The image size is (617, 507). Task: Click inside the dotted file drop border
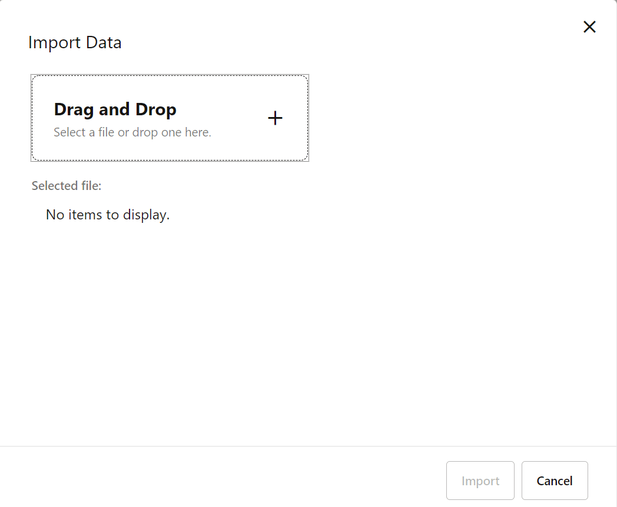[x=170, y=118]
